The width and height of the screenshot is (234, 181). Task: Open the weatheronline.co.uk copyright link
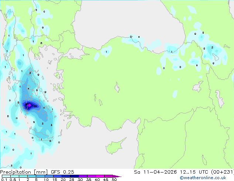(x=203, y=178)
